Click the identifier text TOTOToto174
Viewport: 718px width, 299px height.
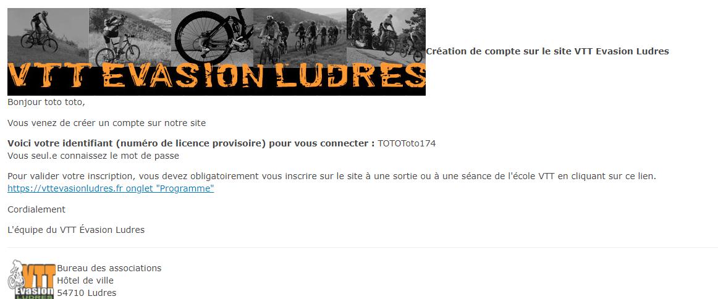pos(406,143)
